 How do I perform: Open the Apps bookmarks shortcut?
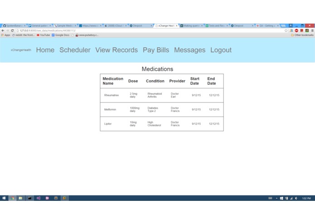(x=6, y=35)
